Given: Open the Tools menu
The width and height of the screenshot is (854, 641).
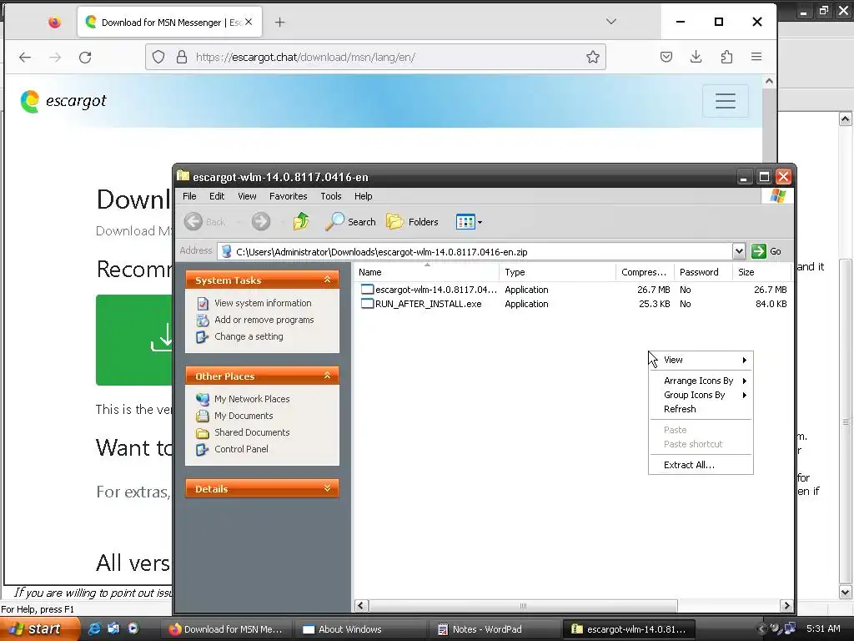Looking at the screenshot, I should click(330, 196).
